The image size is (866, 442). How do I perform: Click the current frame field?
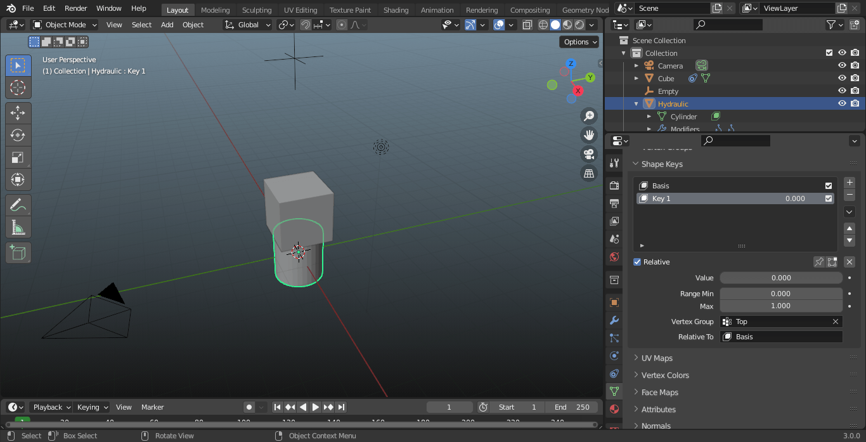point(449,406)
